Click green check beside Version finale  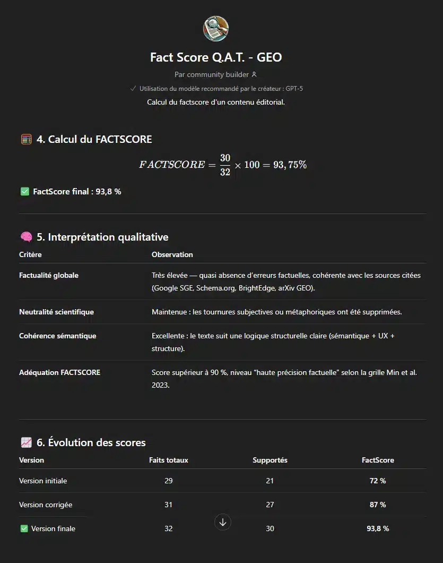coord(24,528)
